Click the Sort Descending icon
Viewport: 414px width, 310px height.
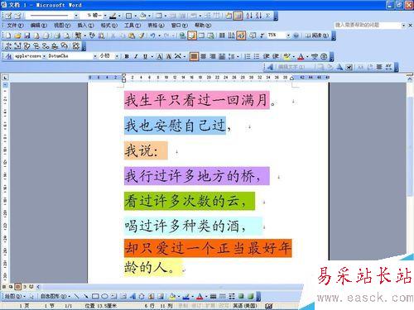258,16
